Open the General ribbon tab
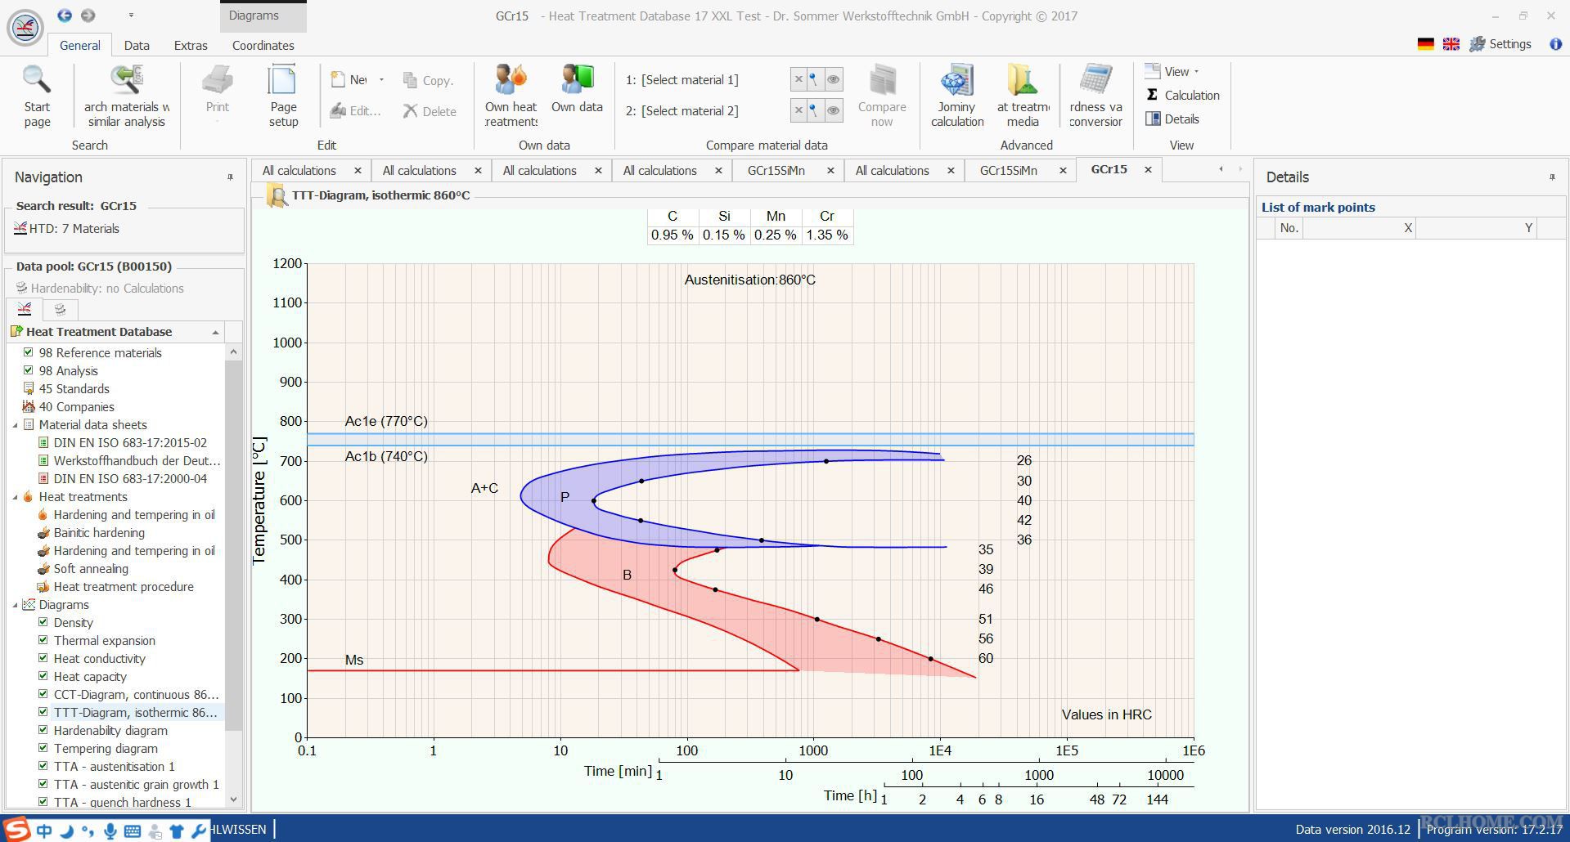 (80, 46)
